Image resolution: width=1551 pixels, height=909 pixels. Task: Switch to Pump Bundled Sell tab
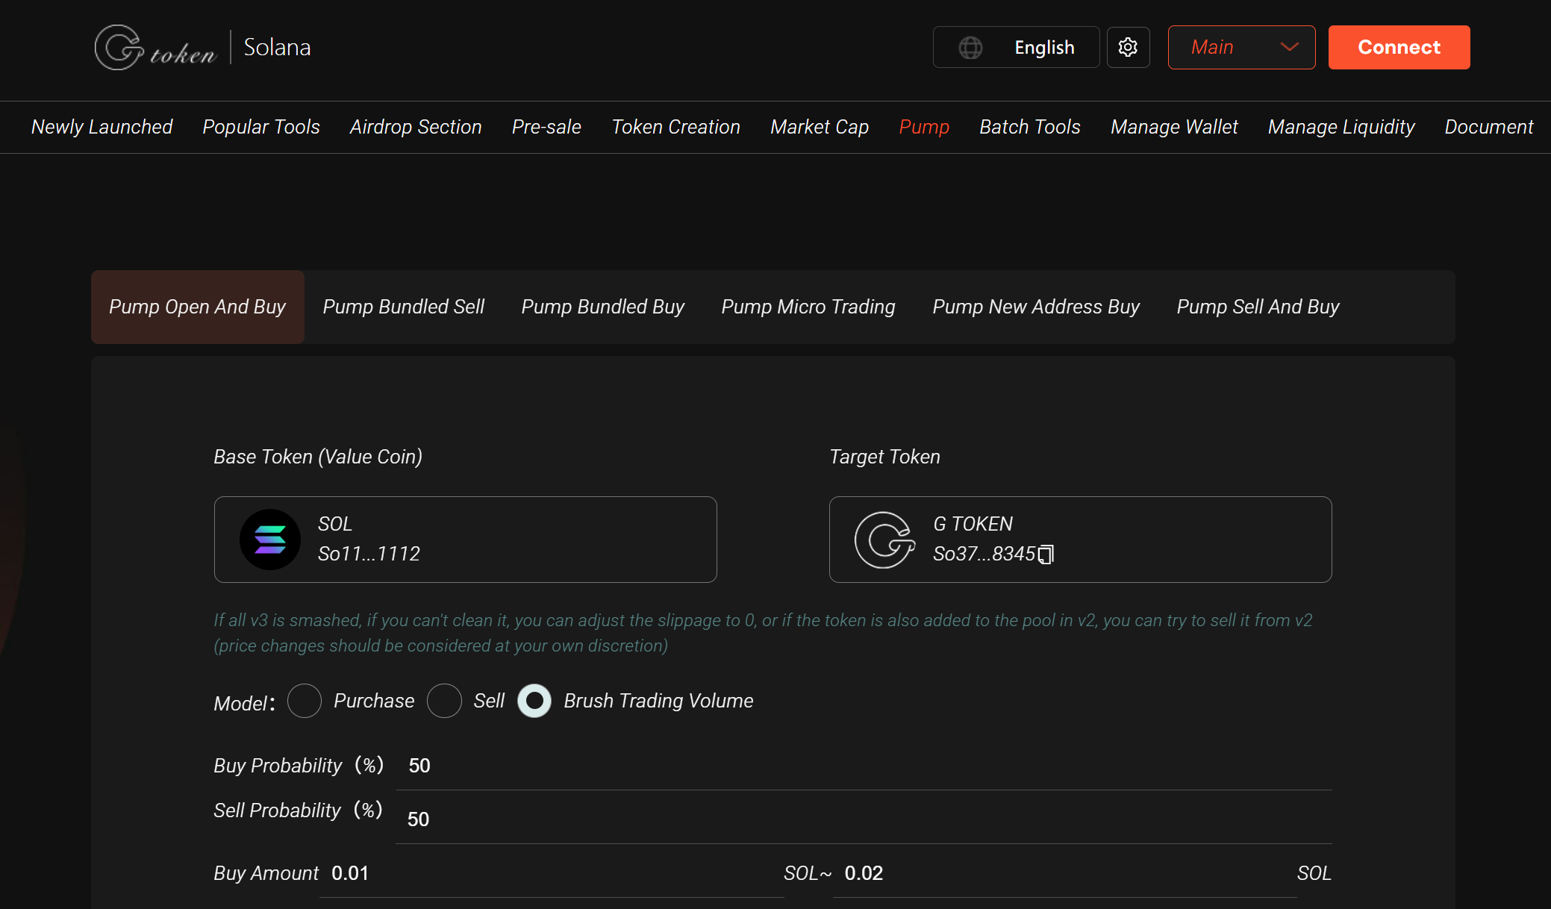pyautogui.click(x=403, y=307)
